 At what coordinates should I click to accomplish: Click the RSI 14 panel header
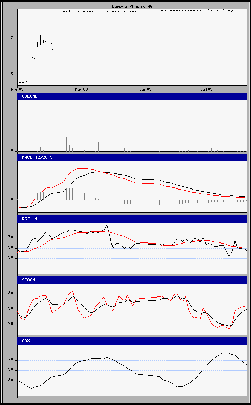tap(132, 219)
